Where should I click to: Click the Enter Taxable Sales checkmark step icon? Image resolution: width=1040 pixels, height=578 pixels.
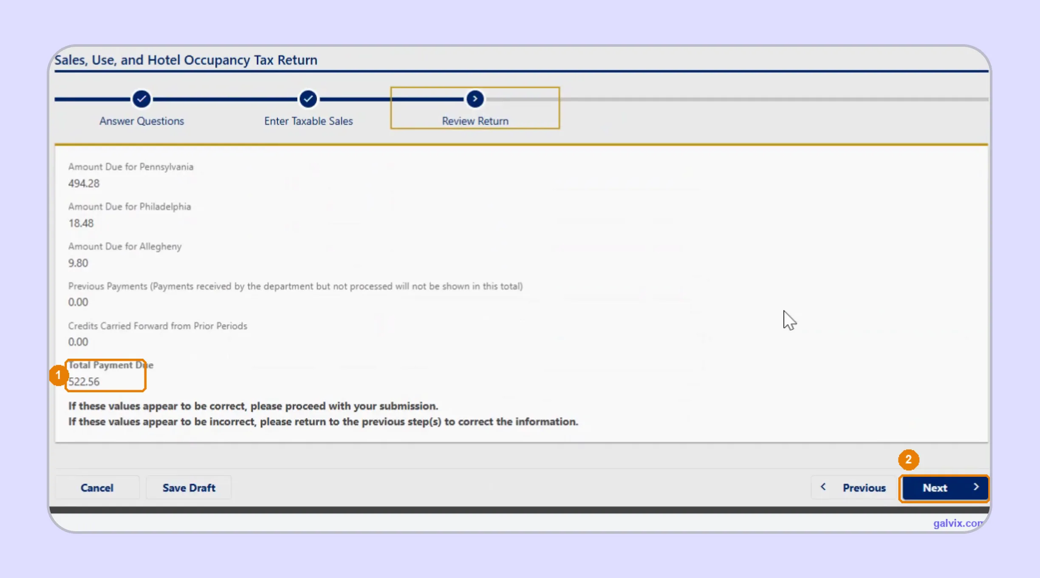pos(308,99)
